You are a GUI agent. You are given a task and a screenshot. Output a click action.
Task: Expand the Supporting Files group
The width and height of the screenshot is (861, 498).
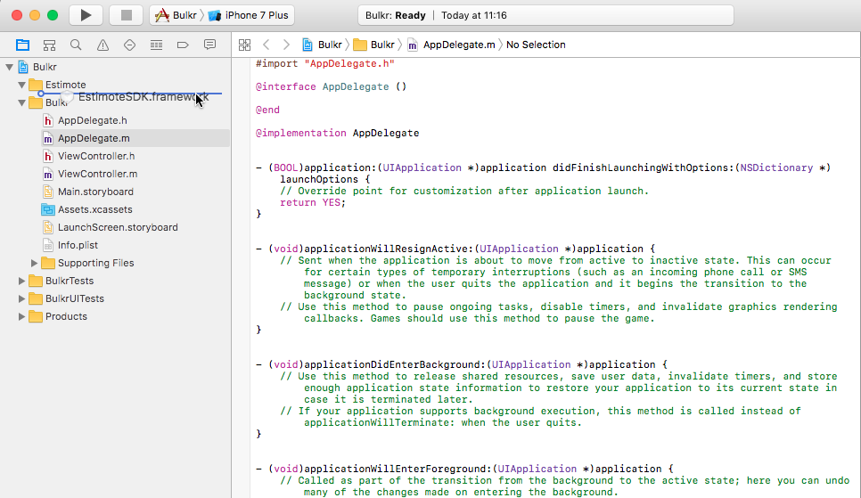tap(34, 263)
